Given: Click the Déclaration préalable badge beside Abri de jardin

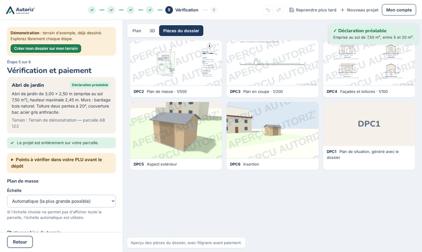Looking at the screenshot, I should [x=90, y=85].
